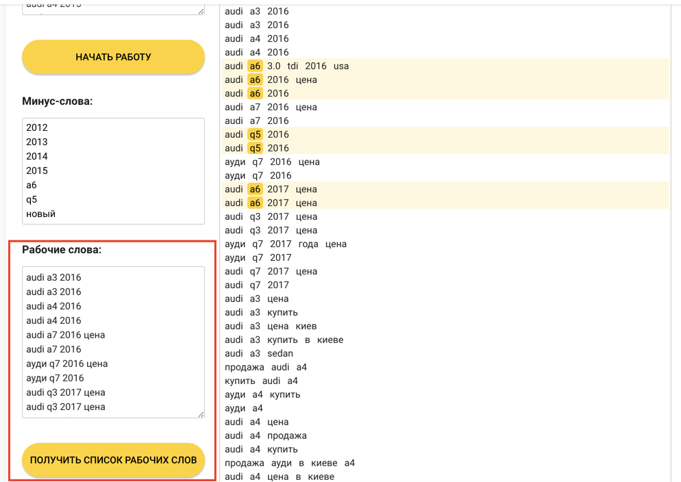Click audi a7 2016 цена in Рабочие слова
This screenshot has width=681, height=482.
pyautogui.click(x=65, y=335)
